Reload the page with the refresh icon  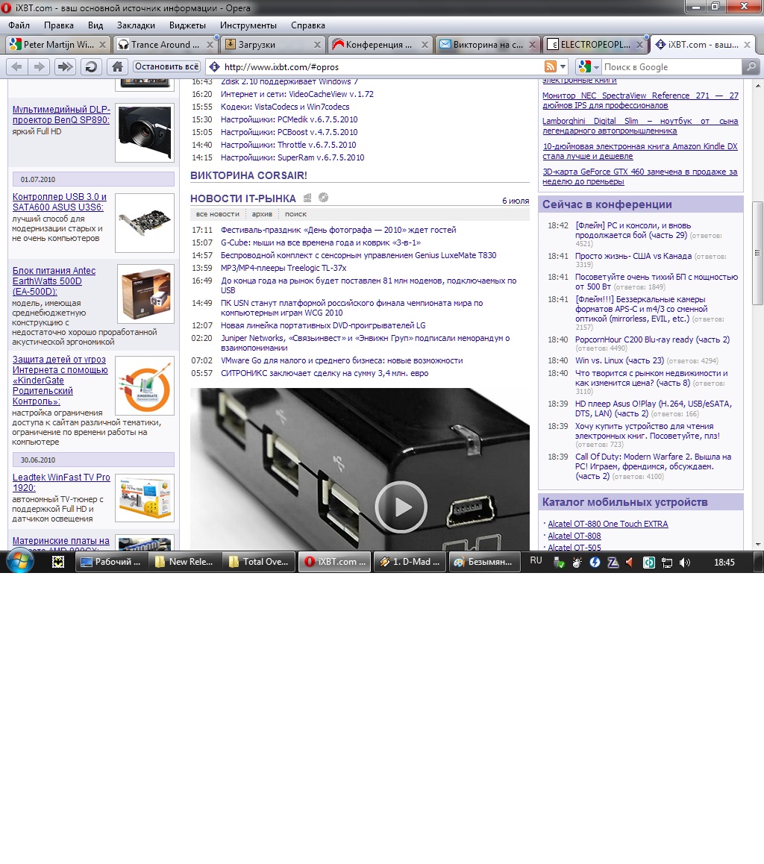(x=92, y=66)
